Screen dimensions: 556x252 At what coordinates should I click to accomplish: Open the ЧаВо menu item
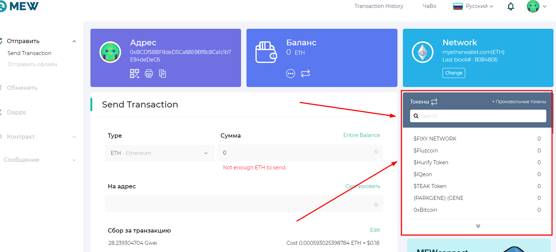429,6
